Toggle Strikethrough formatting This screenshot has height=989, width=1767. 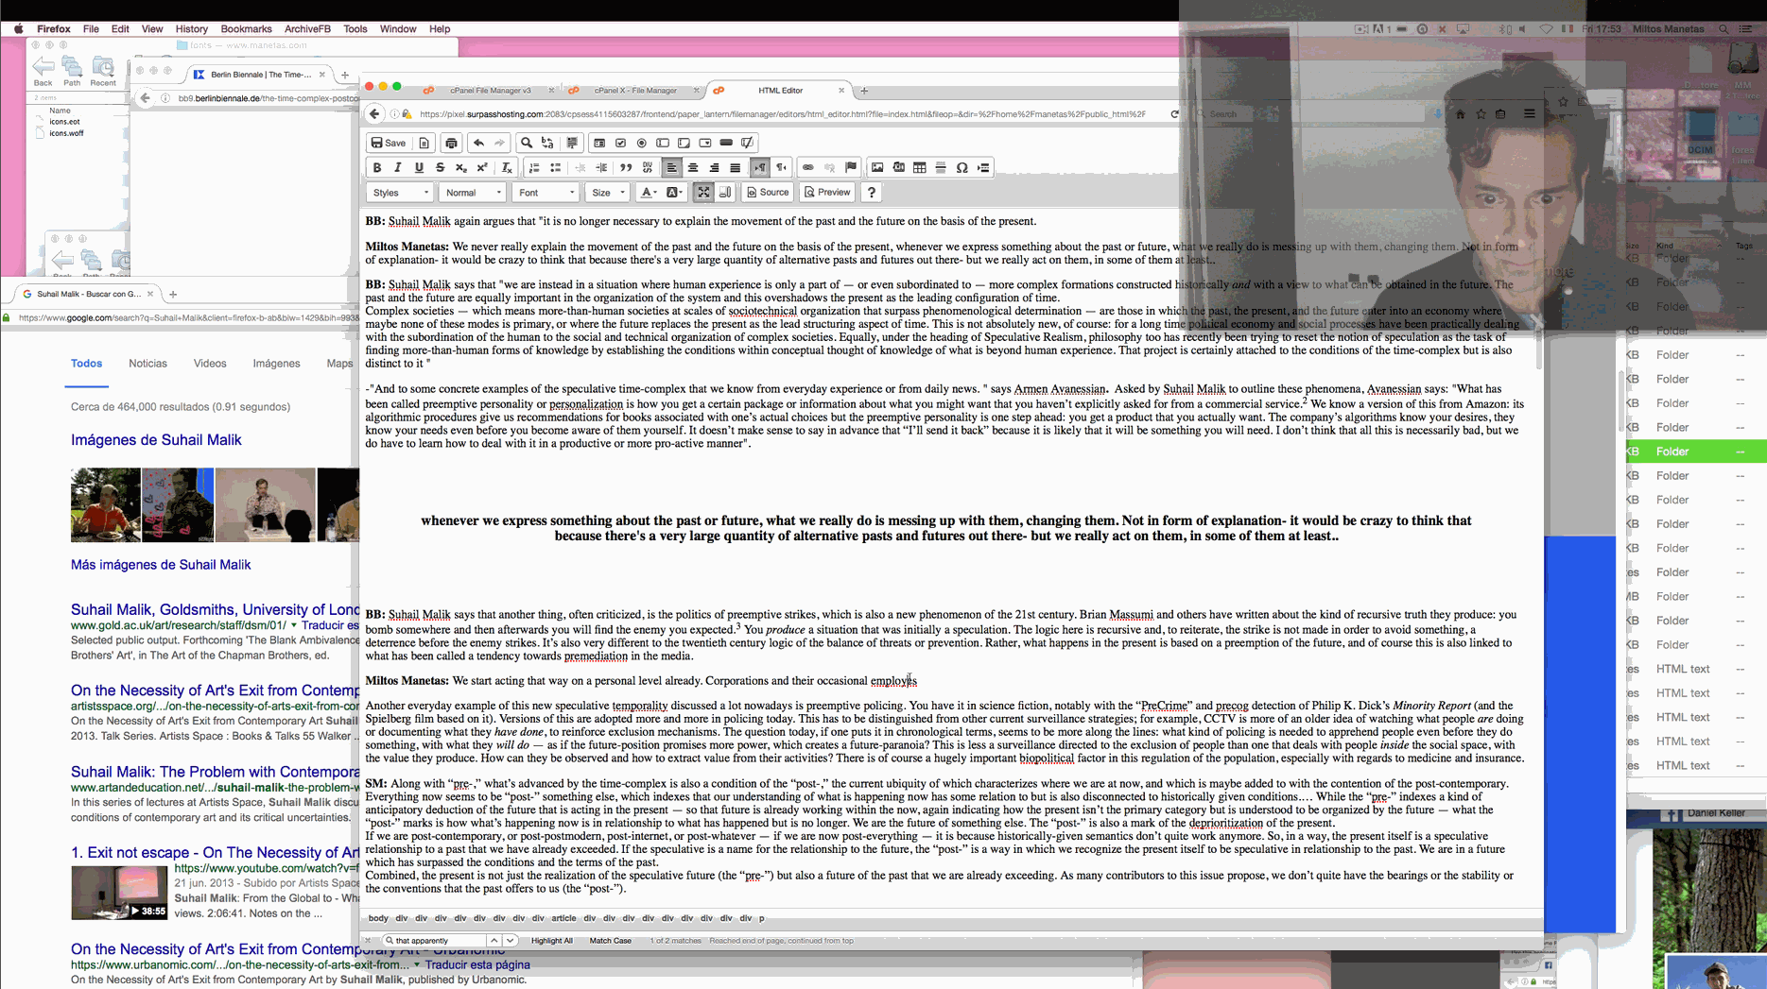point(440,167)
